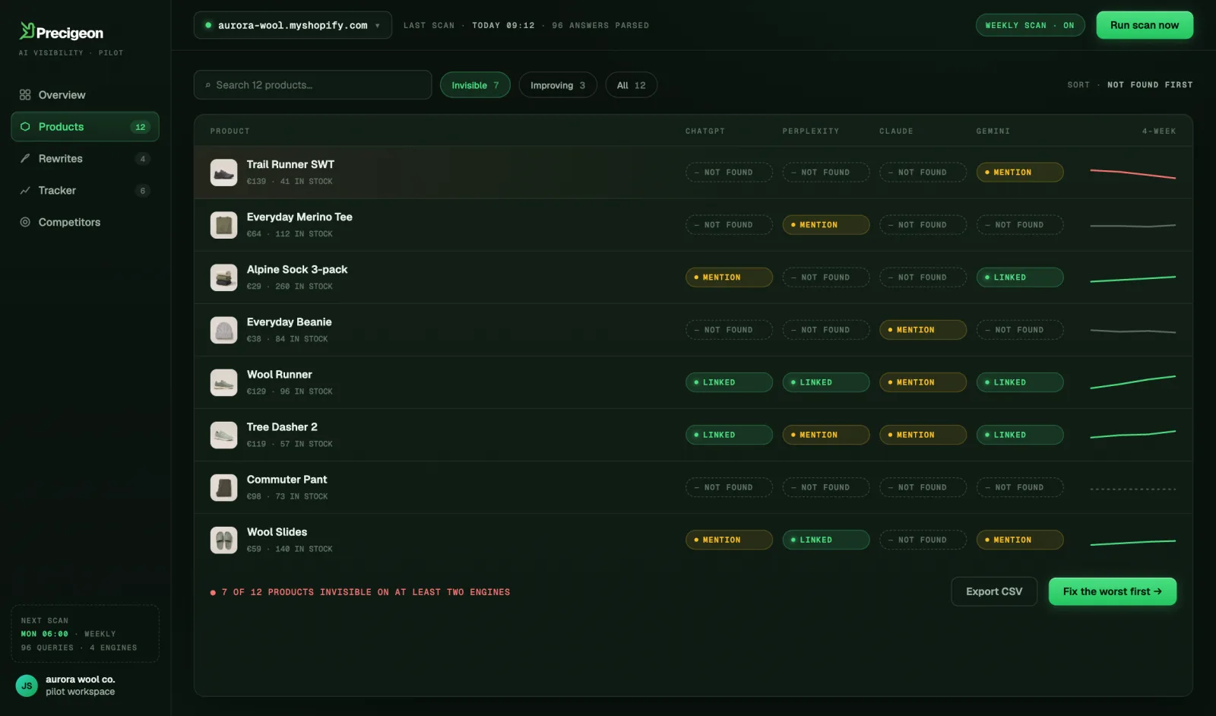Click Alpine Sock 3-pack ChatGPT Mention badge
Viewport: 1216px width, 716px height.
(x=729, y=277)
